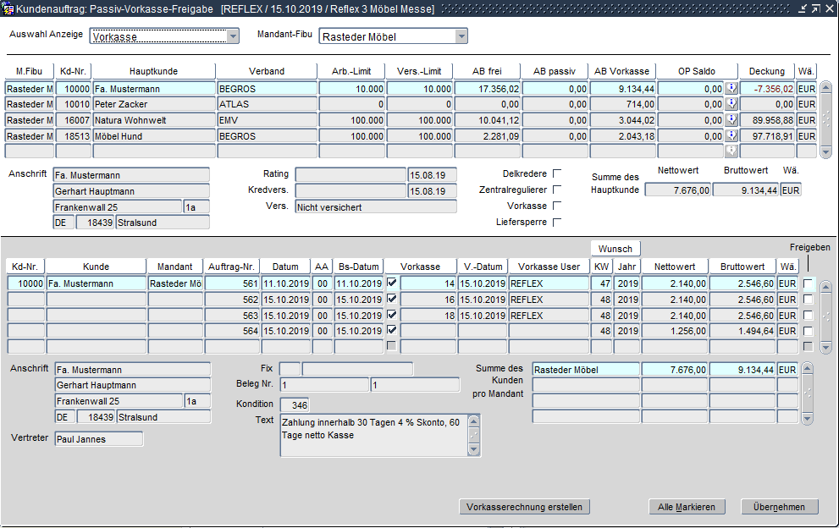Screen dimensions: 839x528
Task: Select the Natura Wohnwelt customer field
Action: pos(153,120)
